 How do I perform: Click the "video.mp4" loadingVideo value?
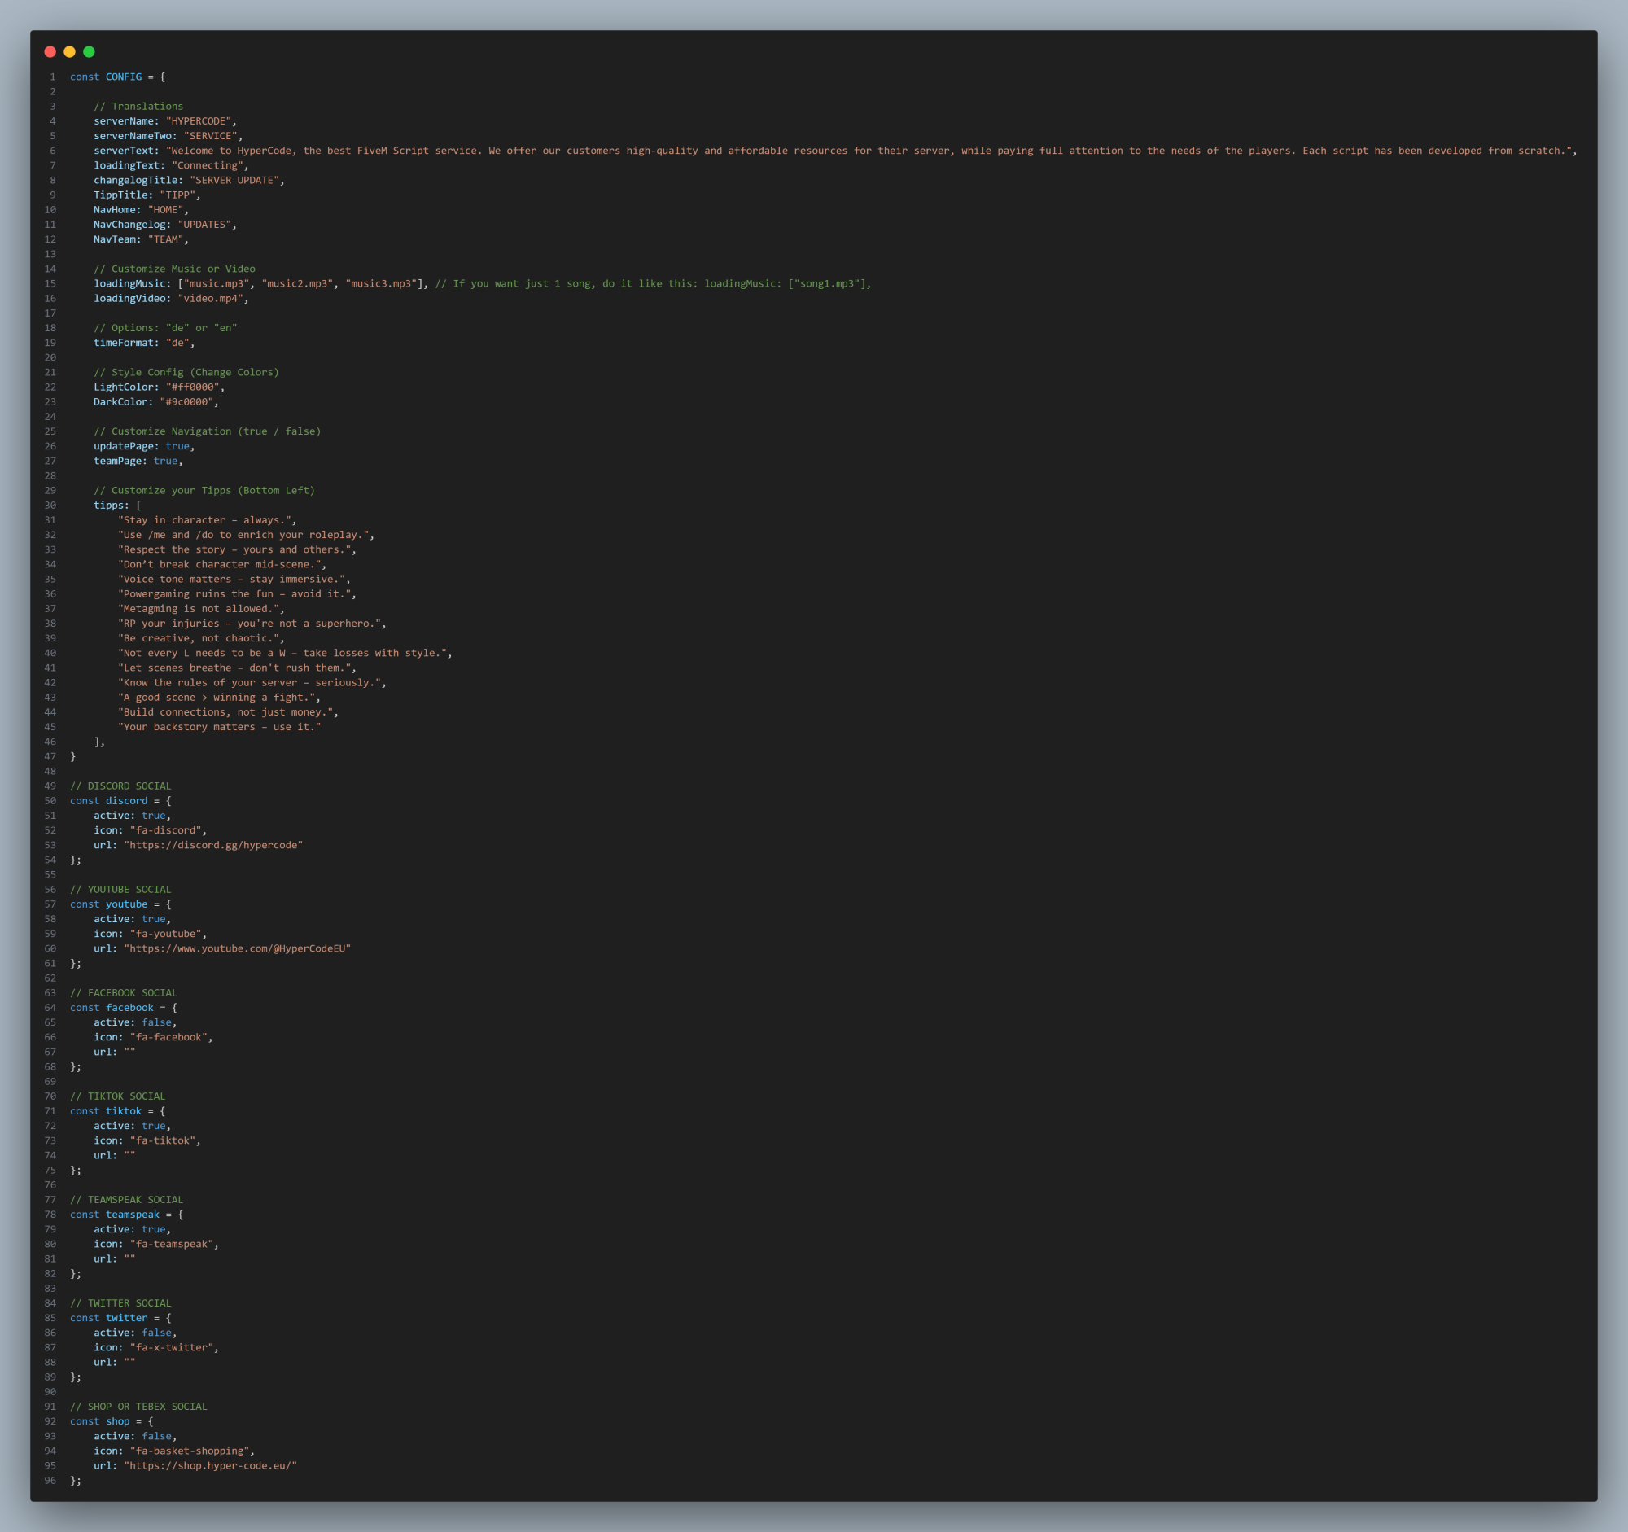click(211, 298)
